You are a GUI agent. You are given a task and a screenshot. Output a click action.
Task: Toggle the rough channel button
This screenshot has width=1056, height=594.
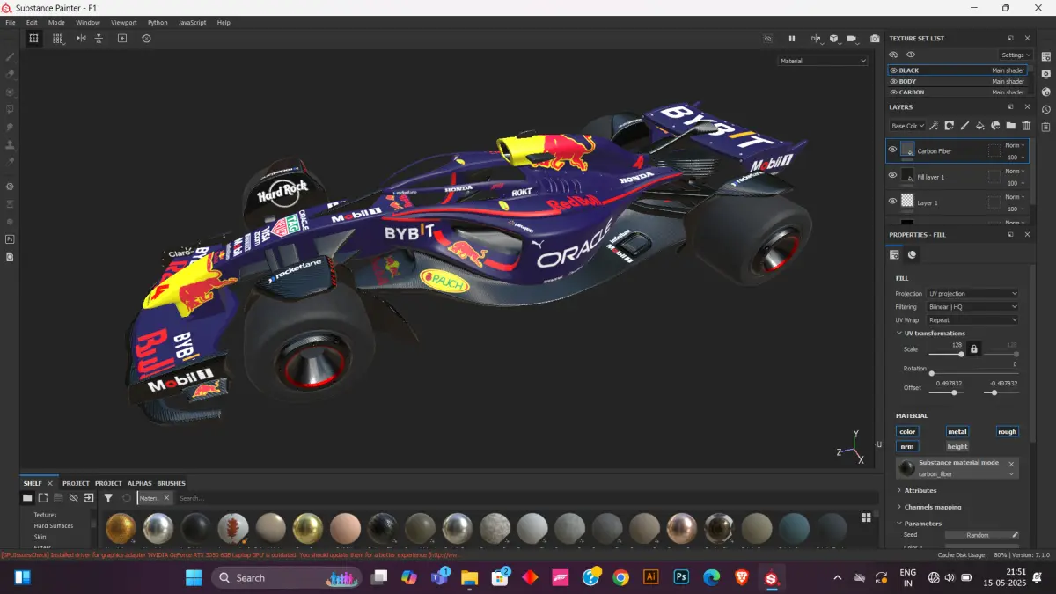point(1007,431)
